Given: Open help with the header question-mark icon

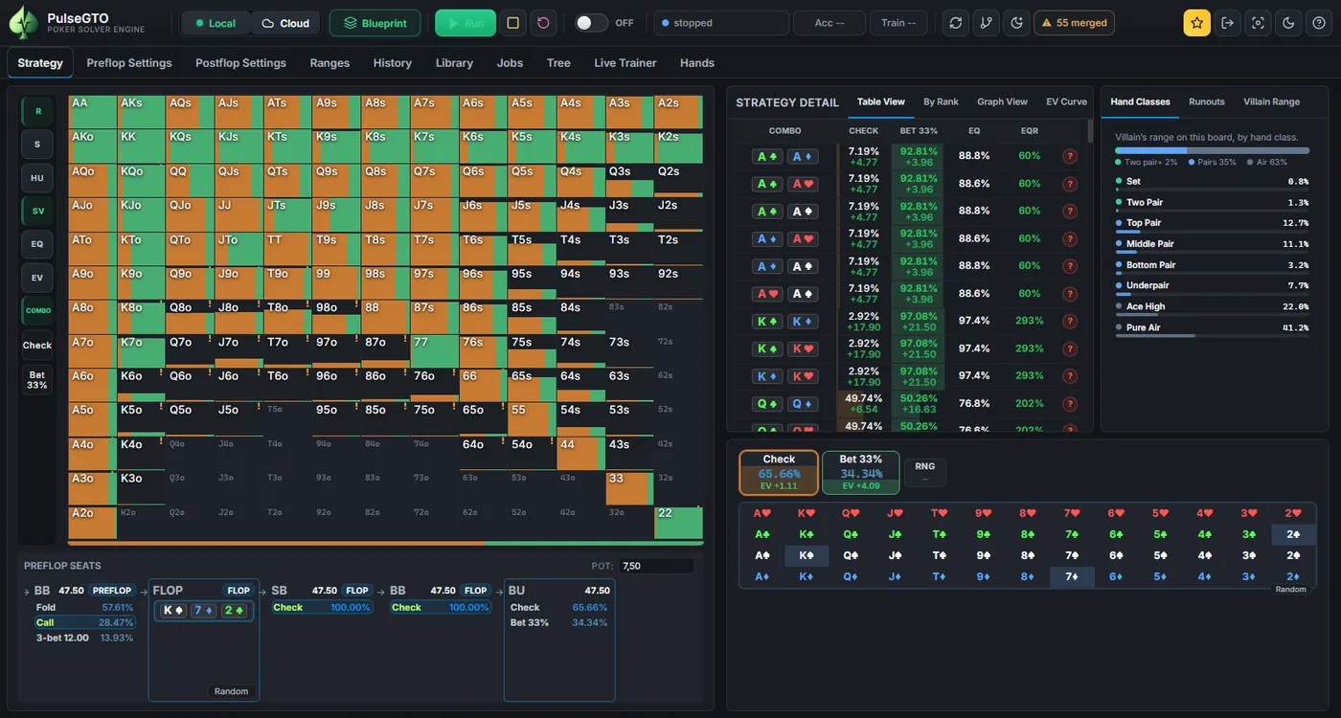Looking at the screenshot, I should tap(1320, 23).
